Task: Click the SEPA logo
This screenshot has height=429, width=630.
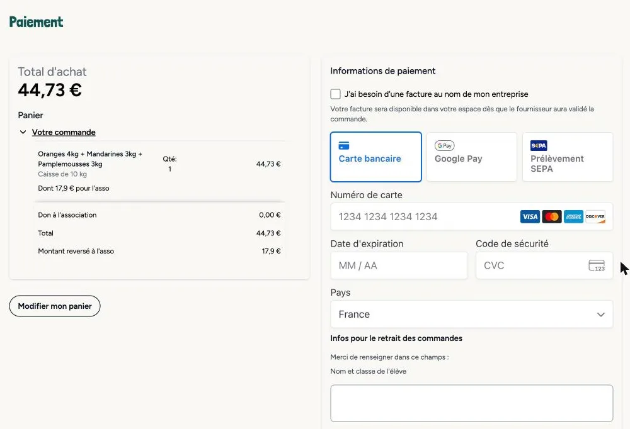Action: pos(539,146)
